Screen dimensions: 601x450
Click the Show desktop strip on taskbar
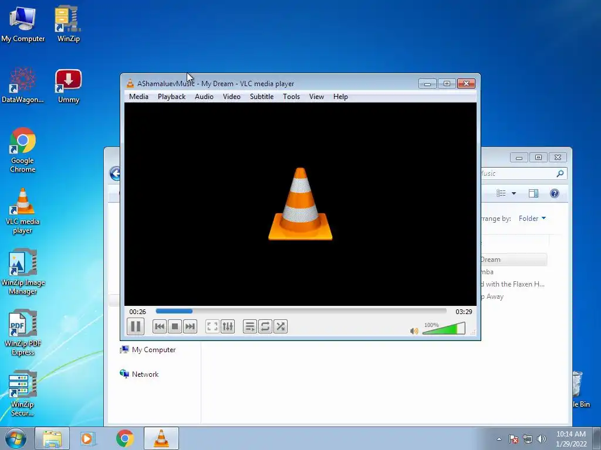pos(597,439)
